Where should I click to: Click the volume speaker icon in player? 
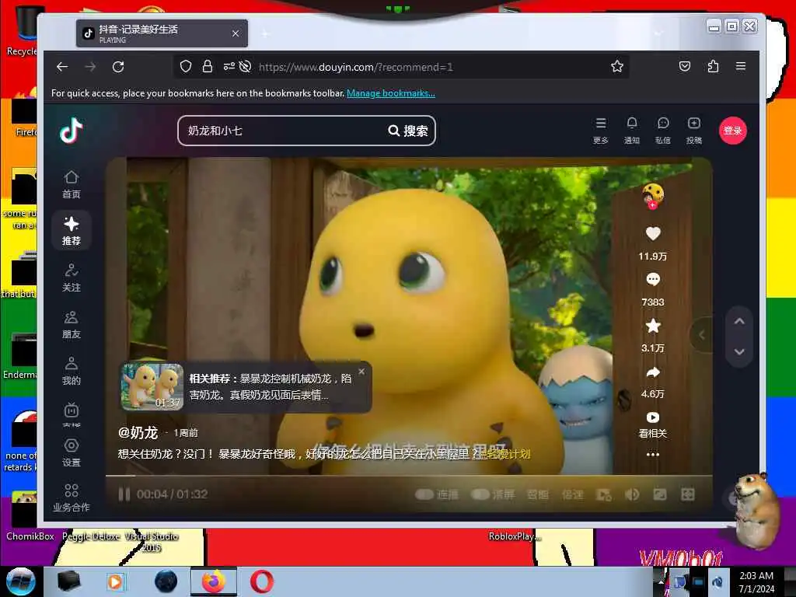(x=631, y=494)
